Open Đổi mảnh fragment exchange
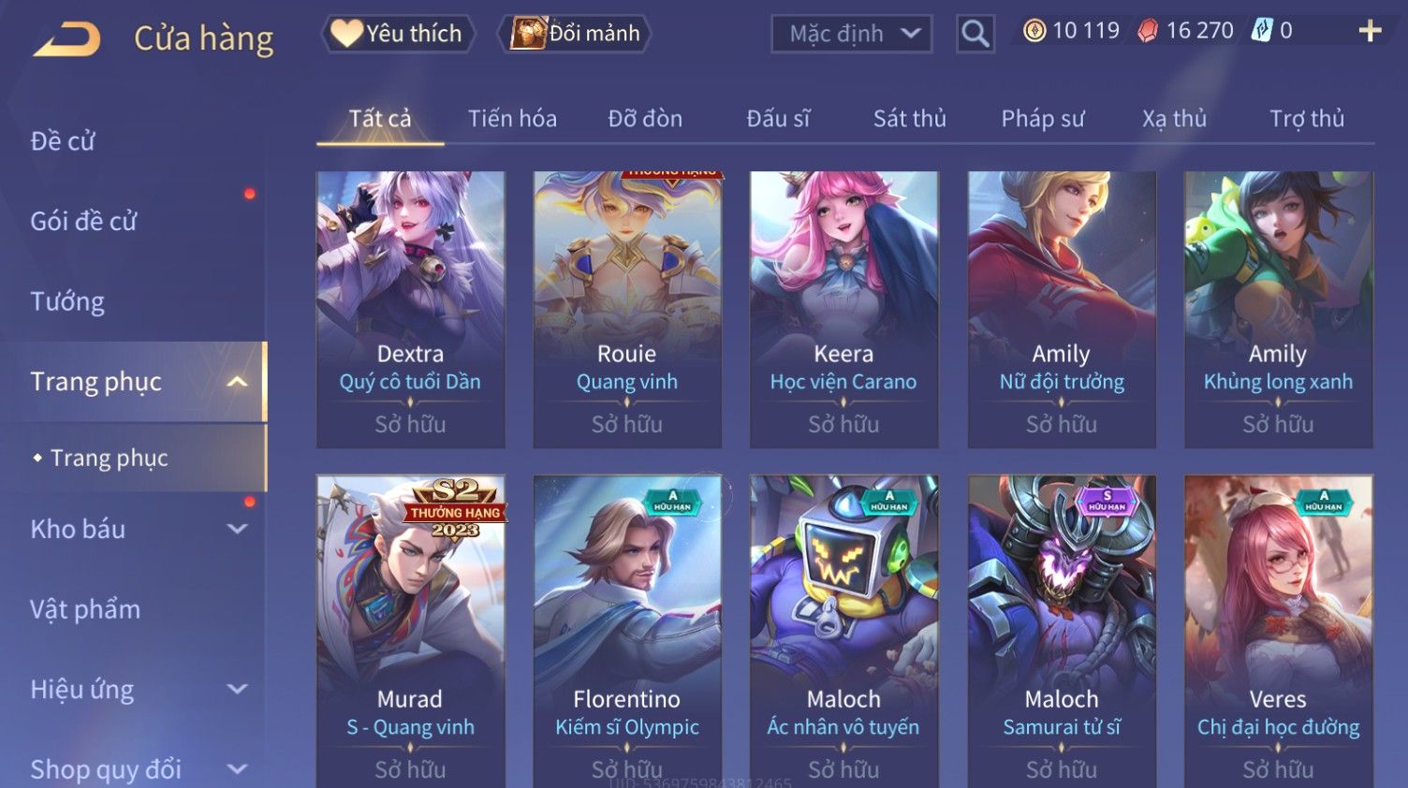1408x788 pixels. coord(576,34)
